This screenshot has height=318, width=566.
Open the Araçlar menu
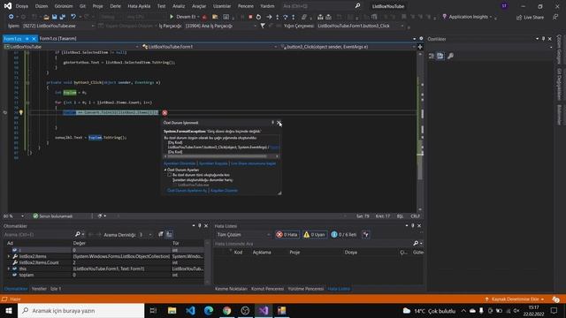(199, 6)
